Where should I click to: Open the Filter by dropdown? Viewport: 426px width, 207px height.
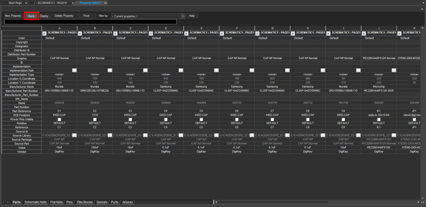(x=148, y=16)
